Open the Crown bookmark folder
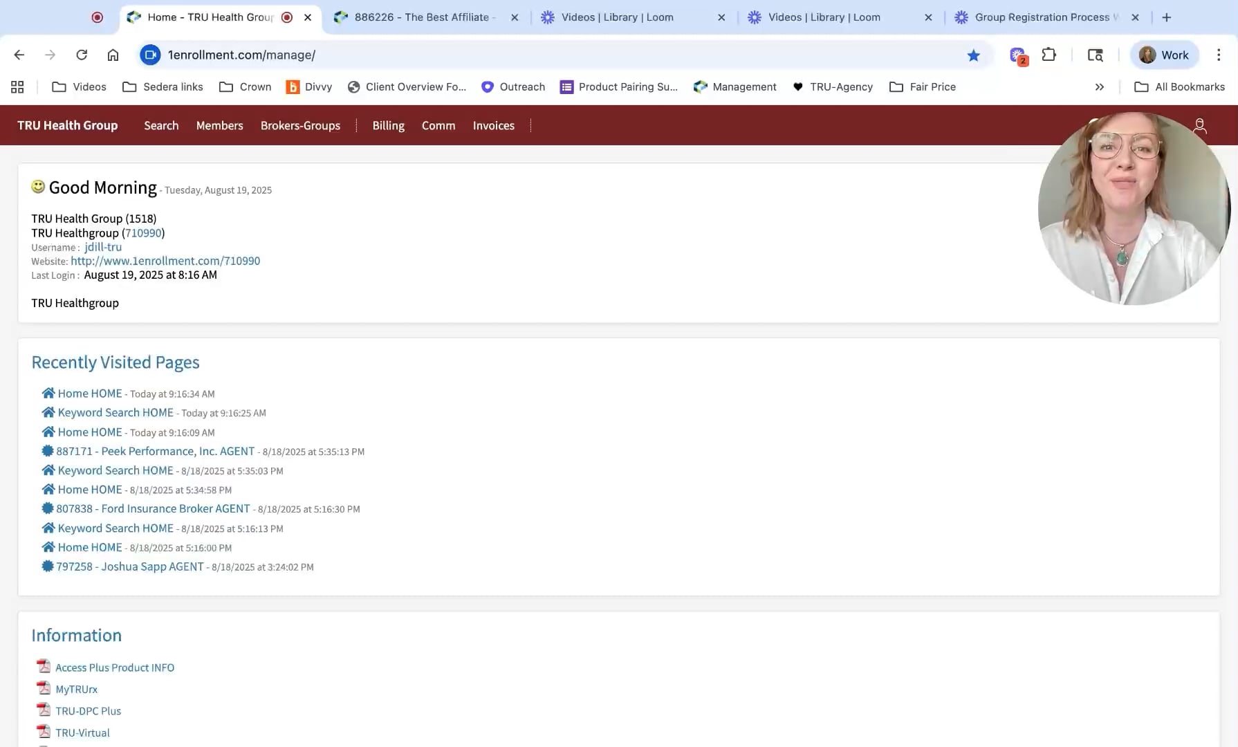Screen dimensions: 1238x747 coord(245,86)
